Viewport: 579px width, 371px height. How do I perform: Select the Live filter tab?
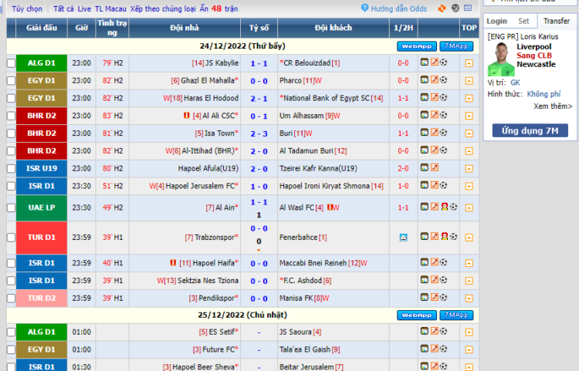click(x=84, y=8)
